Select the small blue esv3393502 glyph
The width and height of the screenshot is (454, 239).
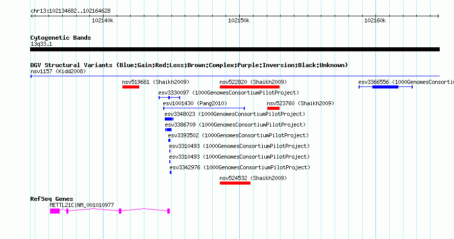169,140
